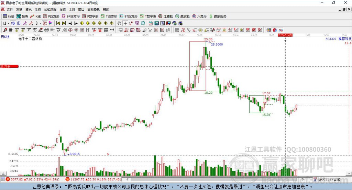The height and width of the screenshot is (190, 352).
Task: Expand the candlestick style dropdown arrow
Action: (x=40, y=23)
